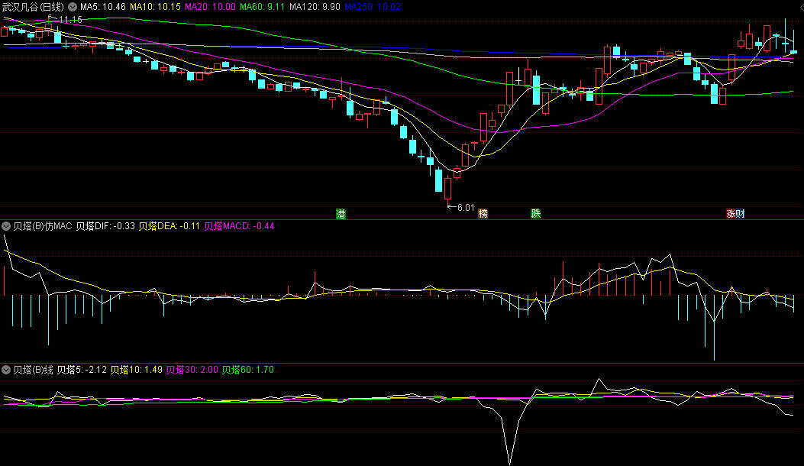Click the orange 榜 event marker

click(483, 213)
